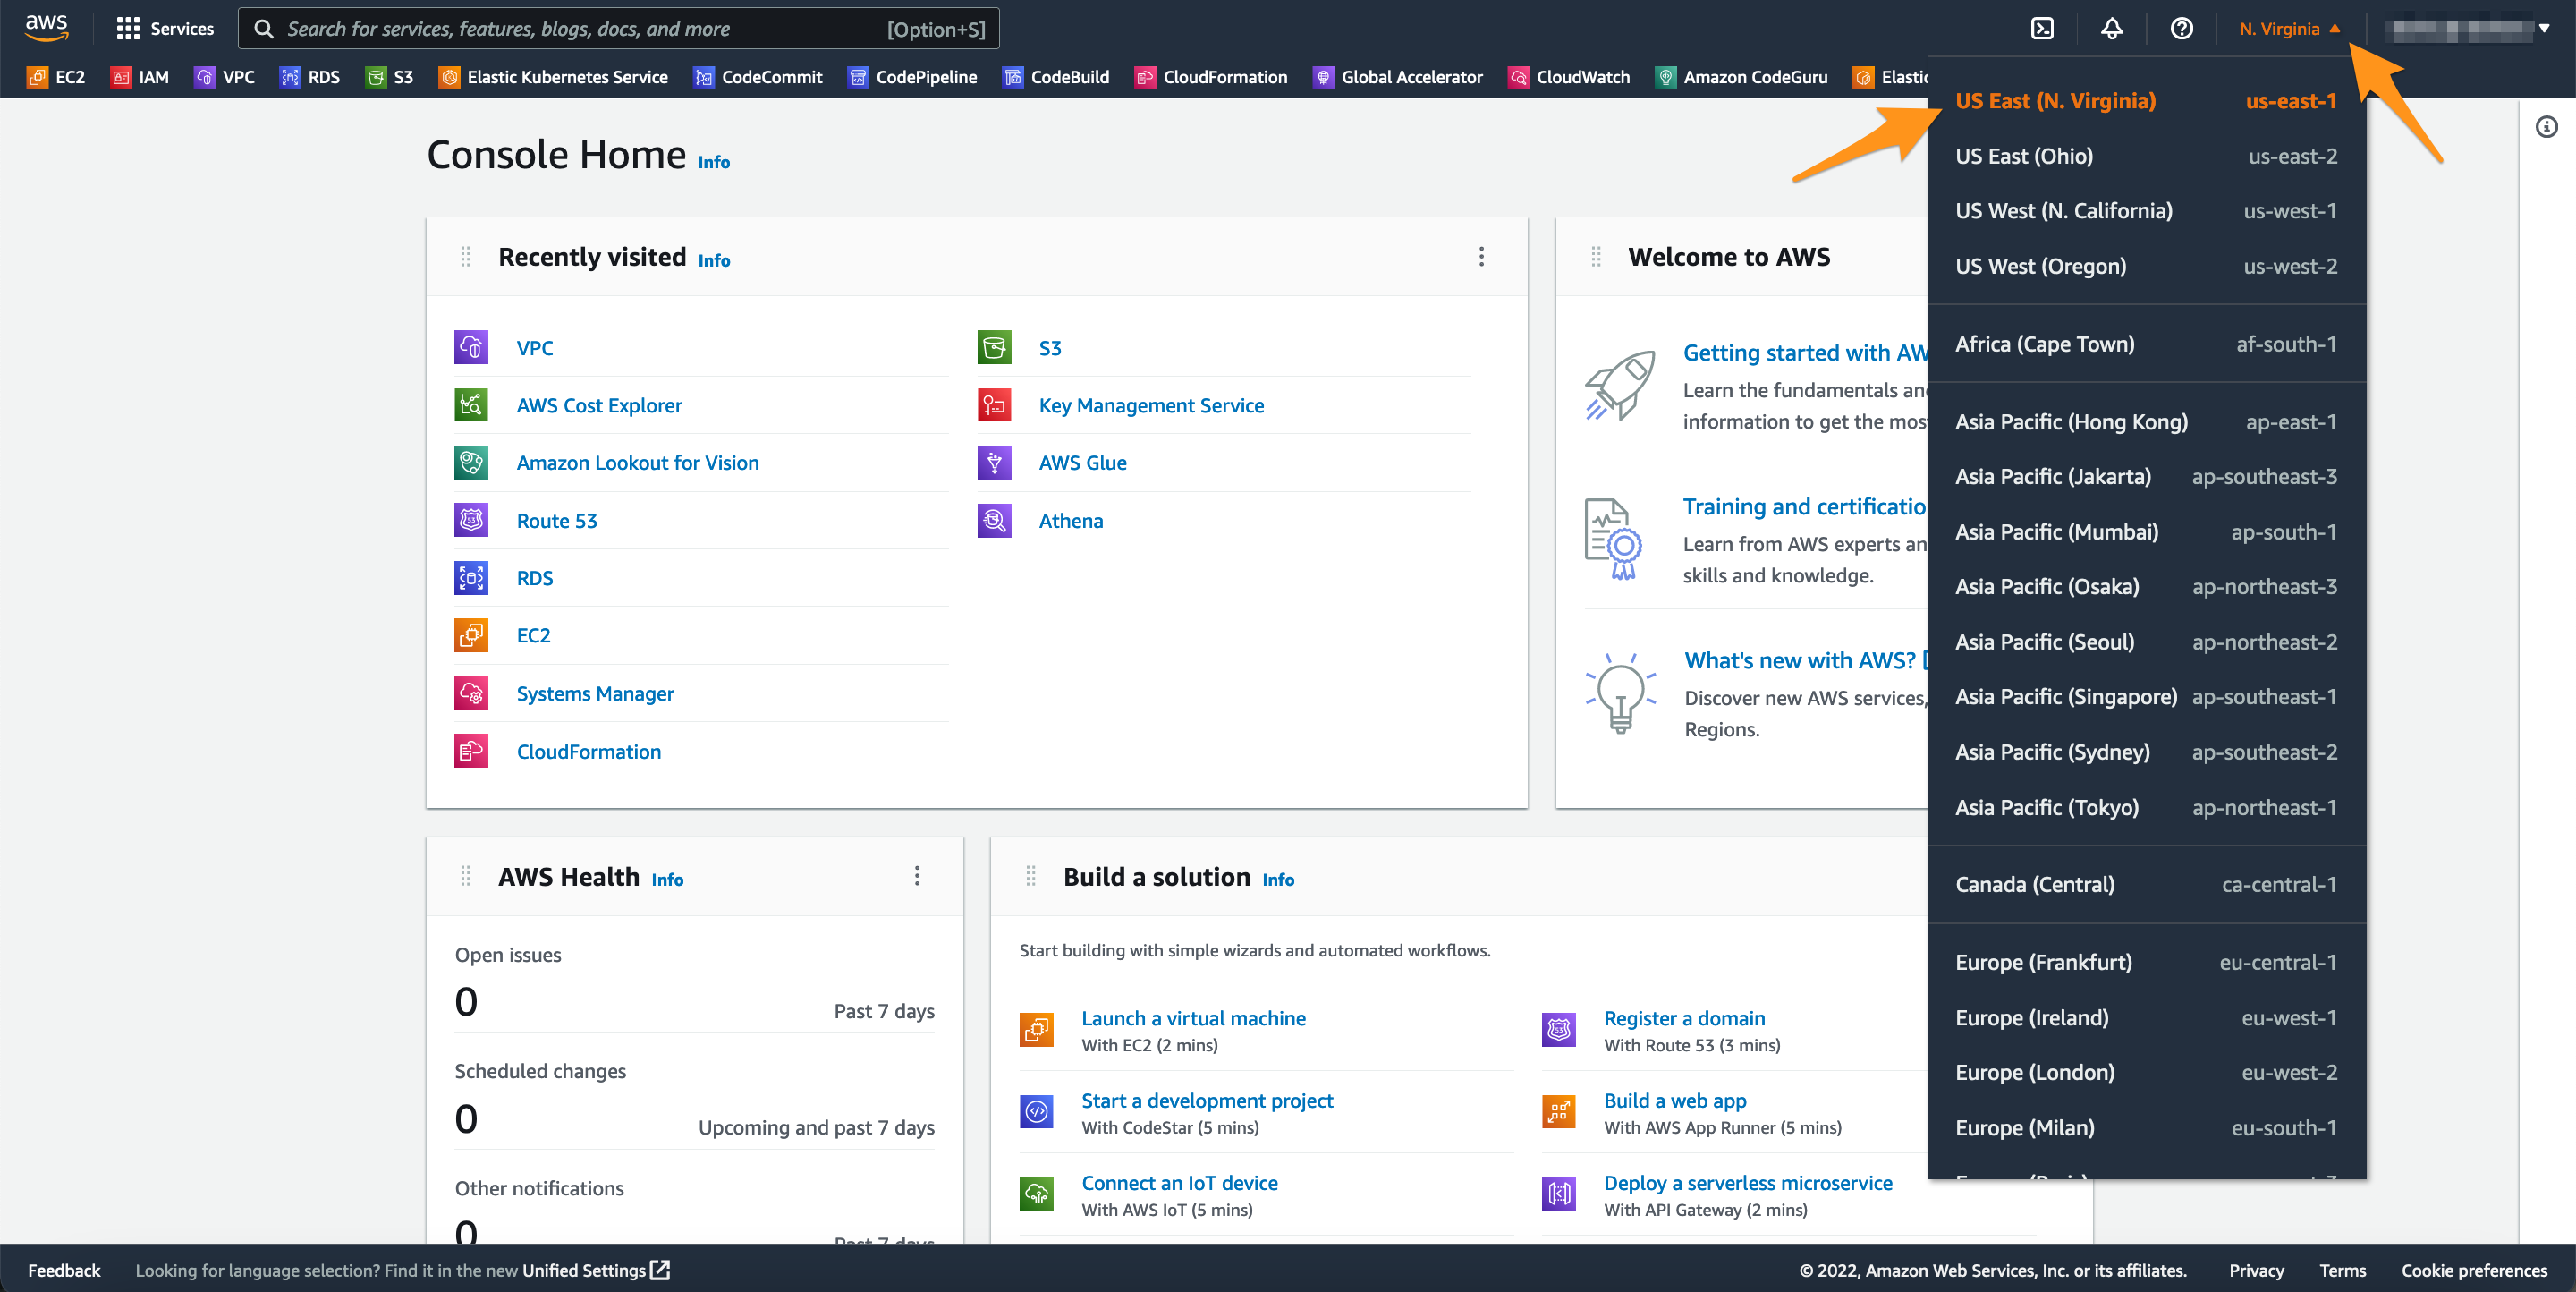
Task: Click the Systems Manager icon
Action: (x=471, y=693)
